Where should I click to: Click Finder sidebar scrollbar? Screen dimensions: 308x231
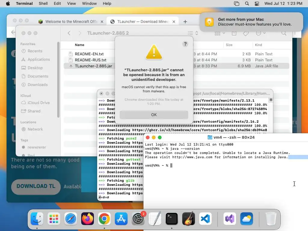[x=58, y=79]
